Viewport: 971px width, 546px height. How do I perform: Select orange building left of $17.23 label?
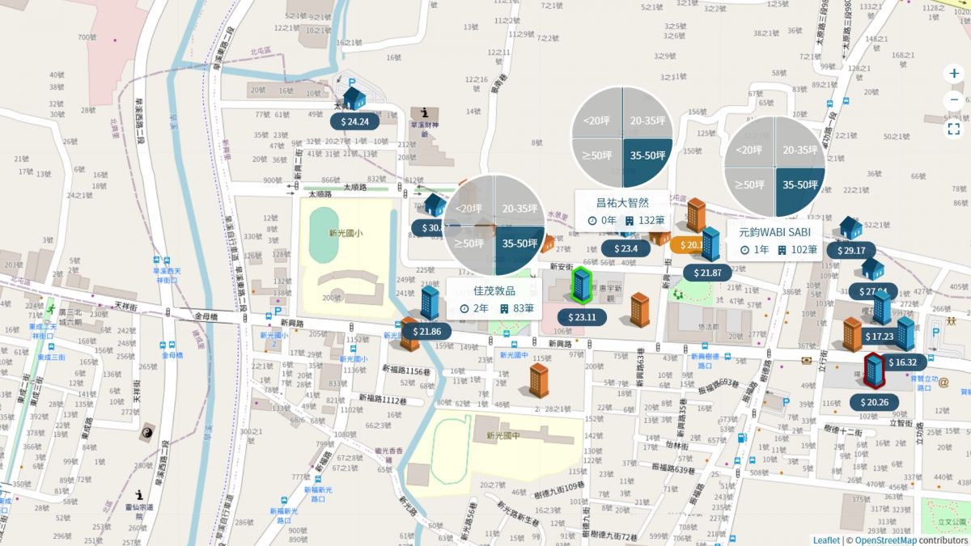pyautogui.click(x=852, y=334)
